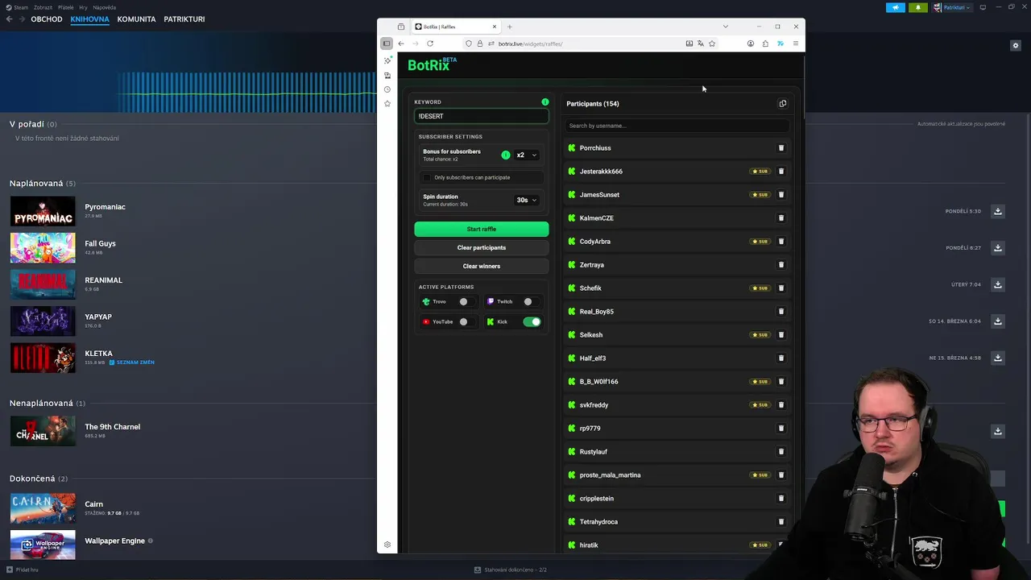Open the browser translate icon
Image resolution: width=1031 pixels, height=580 pixels.
tap(701, 43)
